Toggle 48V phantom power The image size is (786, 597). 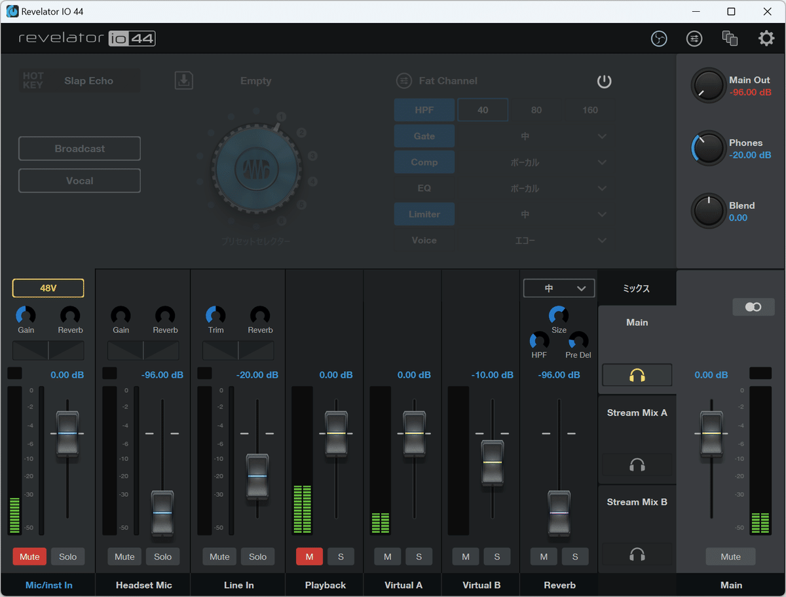point(48,288)
